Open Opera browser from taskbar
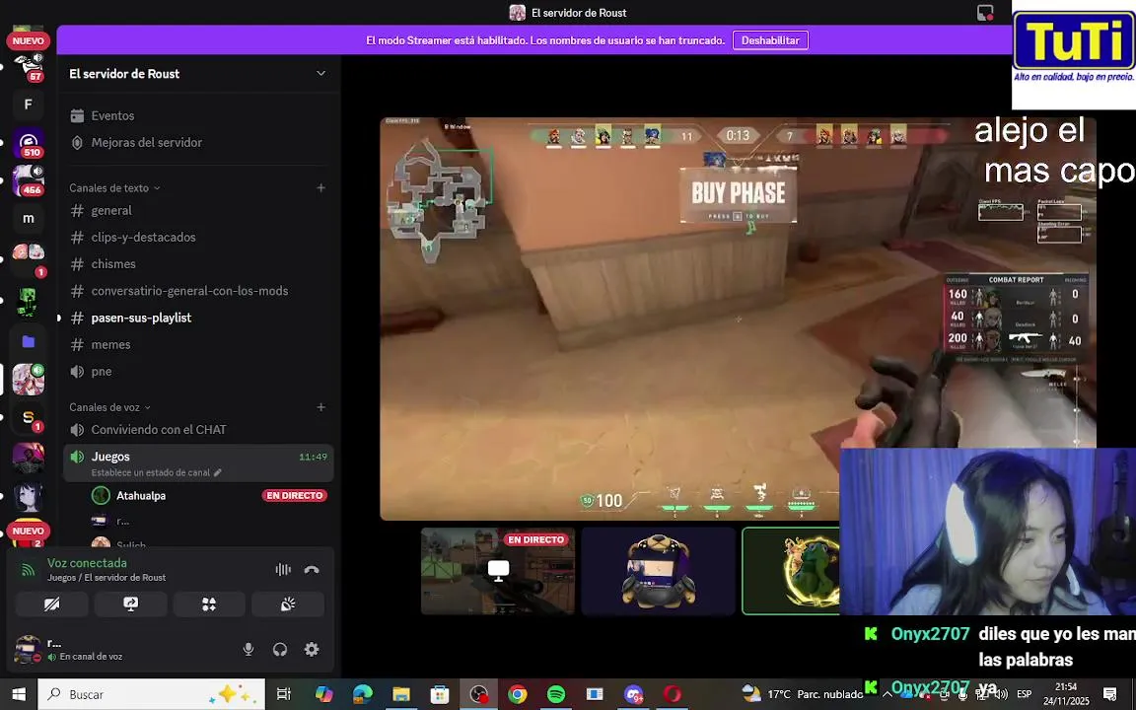 pos(673,694)
